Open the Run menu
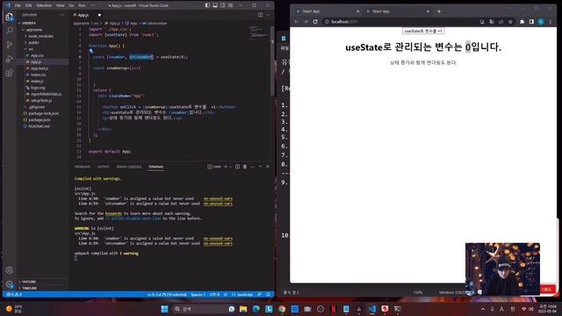Viewport: 562px width, 316px height. pyautogui.click(x=82, y=5)
